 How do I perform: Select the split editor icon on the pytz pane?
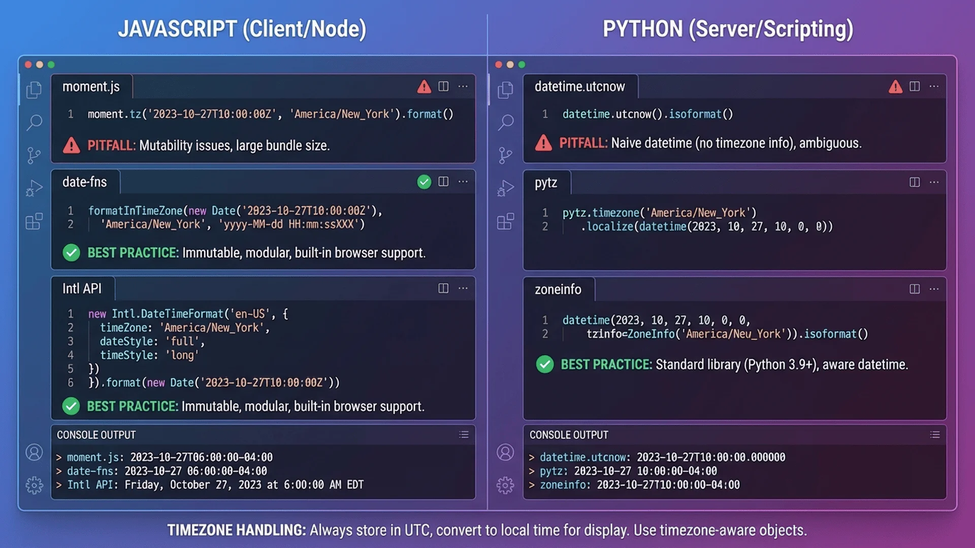pos(915,182)
